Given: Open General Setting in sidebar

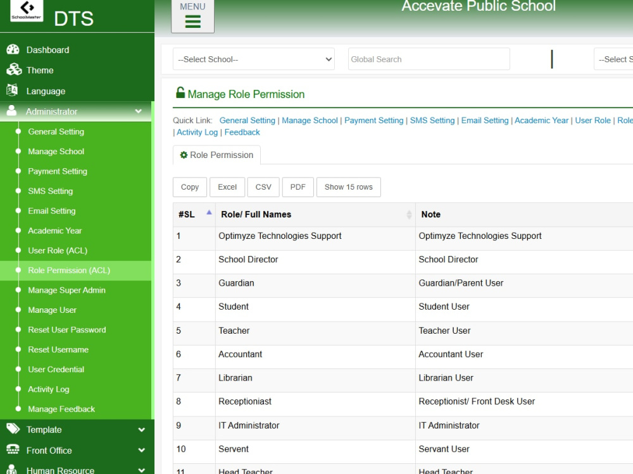Looking at the screenshot, I should pyautogui.click(x=56, y=131).
